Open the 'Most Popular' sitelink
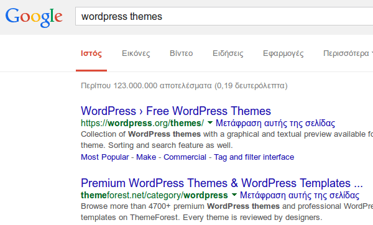This screenshot has width=373, height=225. (104, 157)
